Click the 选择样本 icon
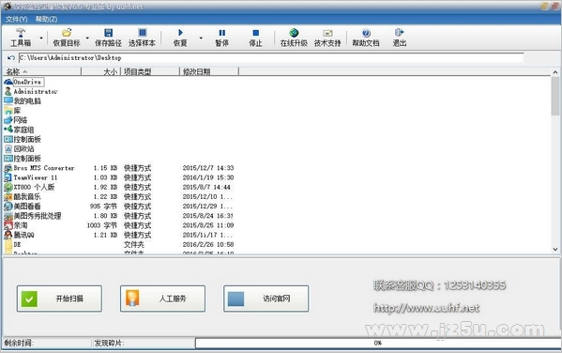This screenshot has width=562, height=353. [x=143, y=33]
